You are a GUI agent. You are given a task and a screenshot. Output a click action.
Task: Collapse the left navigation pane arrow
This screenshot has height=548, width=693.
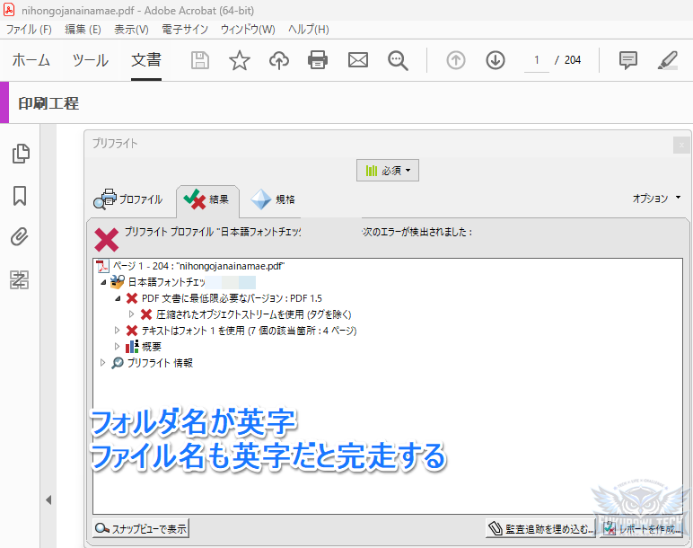click(48, 500)
